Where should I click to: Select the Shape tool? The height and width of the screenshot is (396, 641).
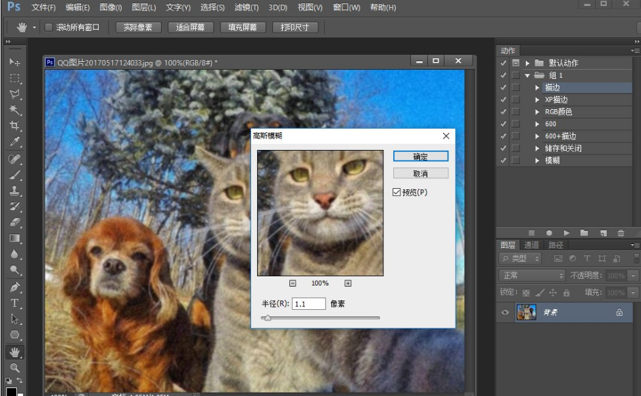14,335
